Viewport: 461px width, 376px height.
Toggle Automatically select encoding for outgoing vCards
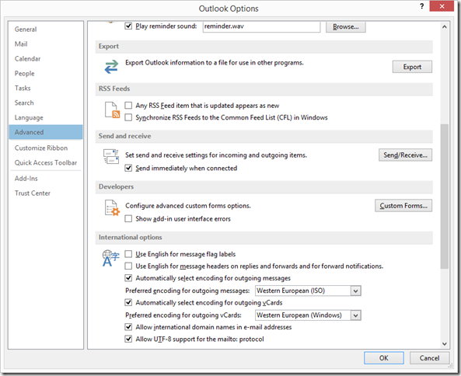(x=128, y=302)
